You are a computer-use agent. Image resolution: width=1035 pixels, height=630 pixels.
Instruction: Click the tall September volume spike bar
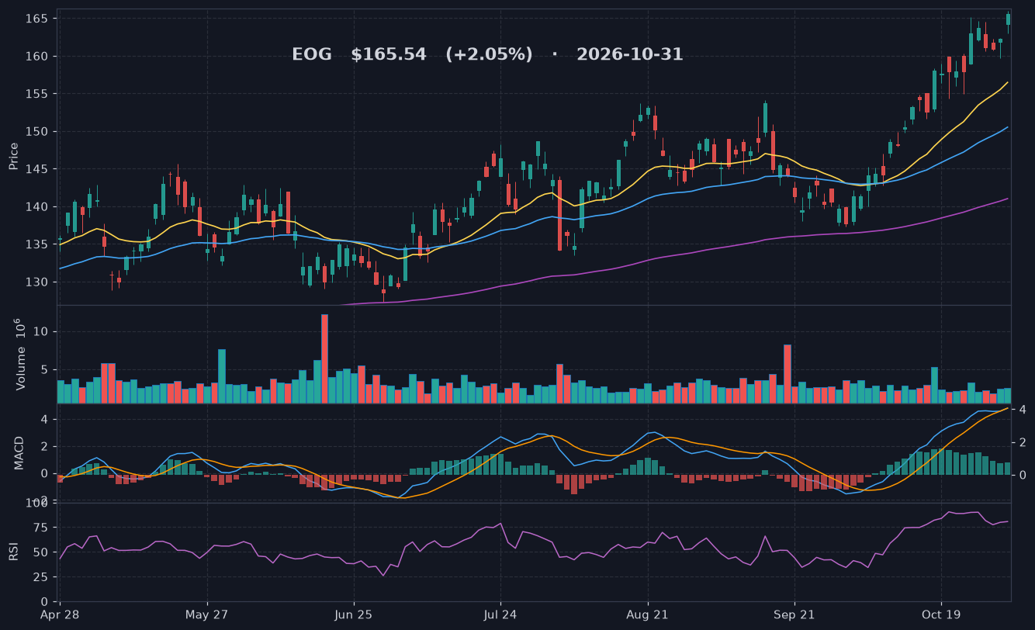pyautogui.click(x=787, y=374)
